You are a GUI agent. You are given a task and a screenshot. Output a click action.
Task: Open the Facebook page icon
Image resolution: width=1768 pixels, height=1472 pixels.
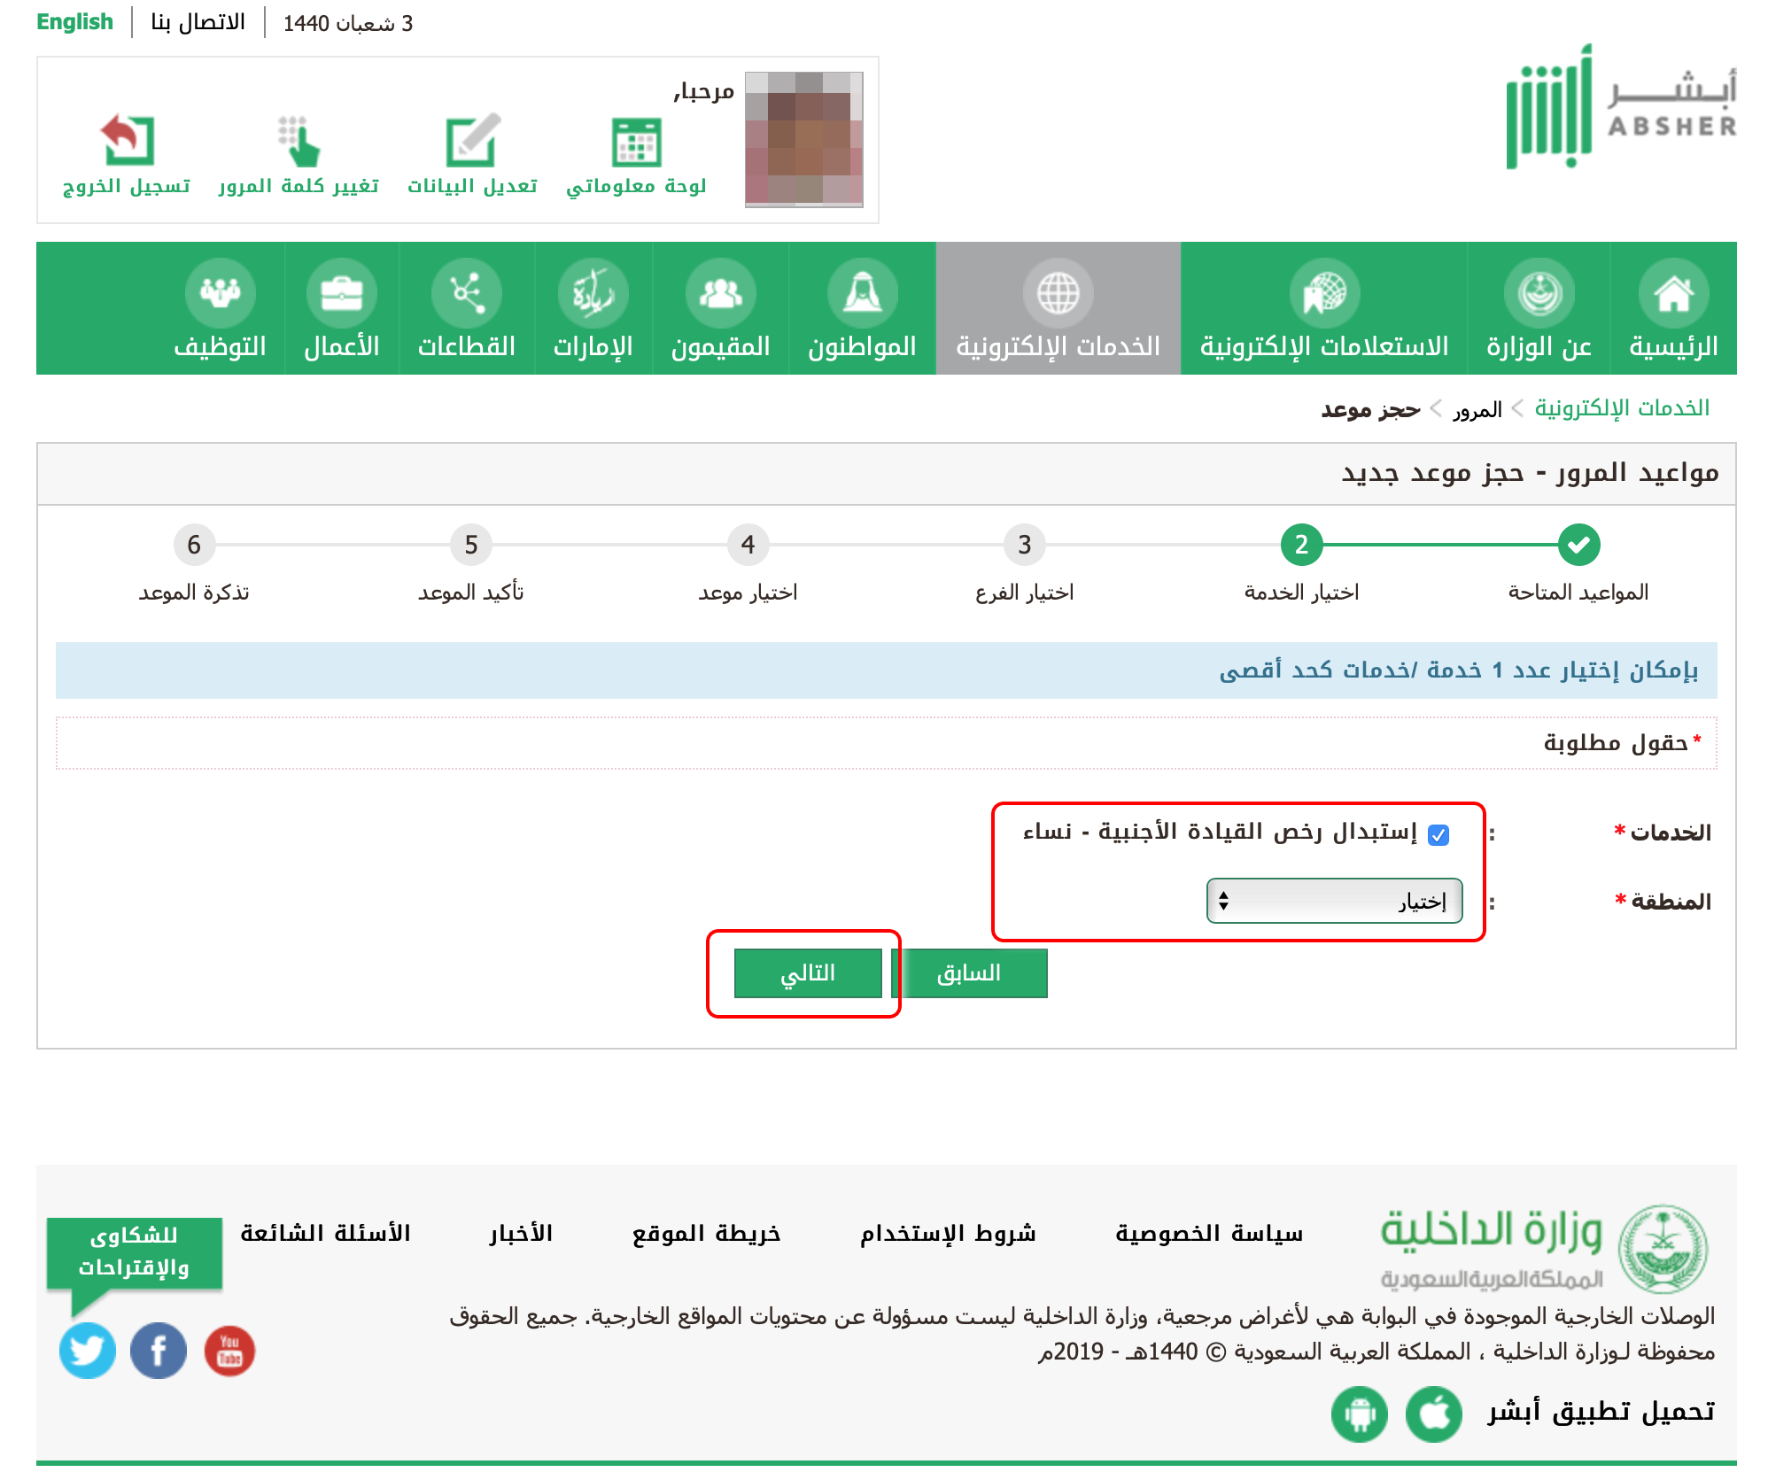pyautogui.click(x=159, y=1351)
